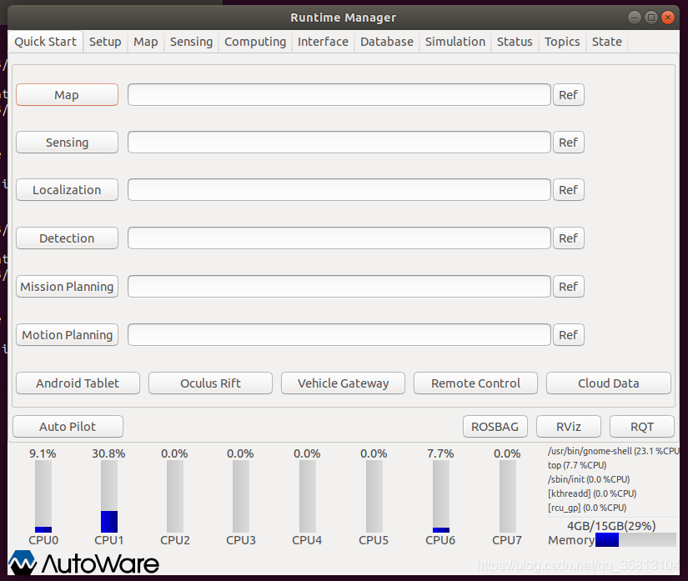Click the Memory usage bar

(x=635, y=540)
